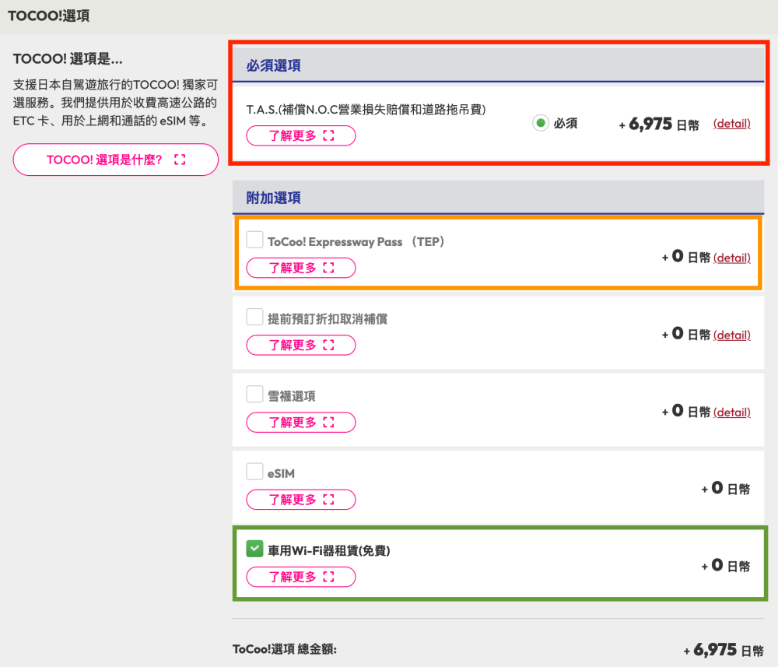Click the TOCOO!選項 page title
778x667 pixels.
click(48, 16)
